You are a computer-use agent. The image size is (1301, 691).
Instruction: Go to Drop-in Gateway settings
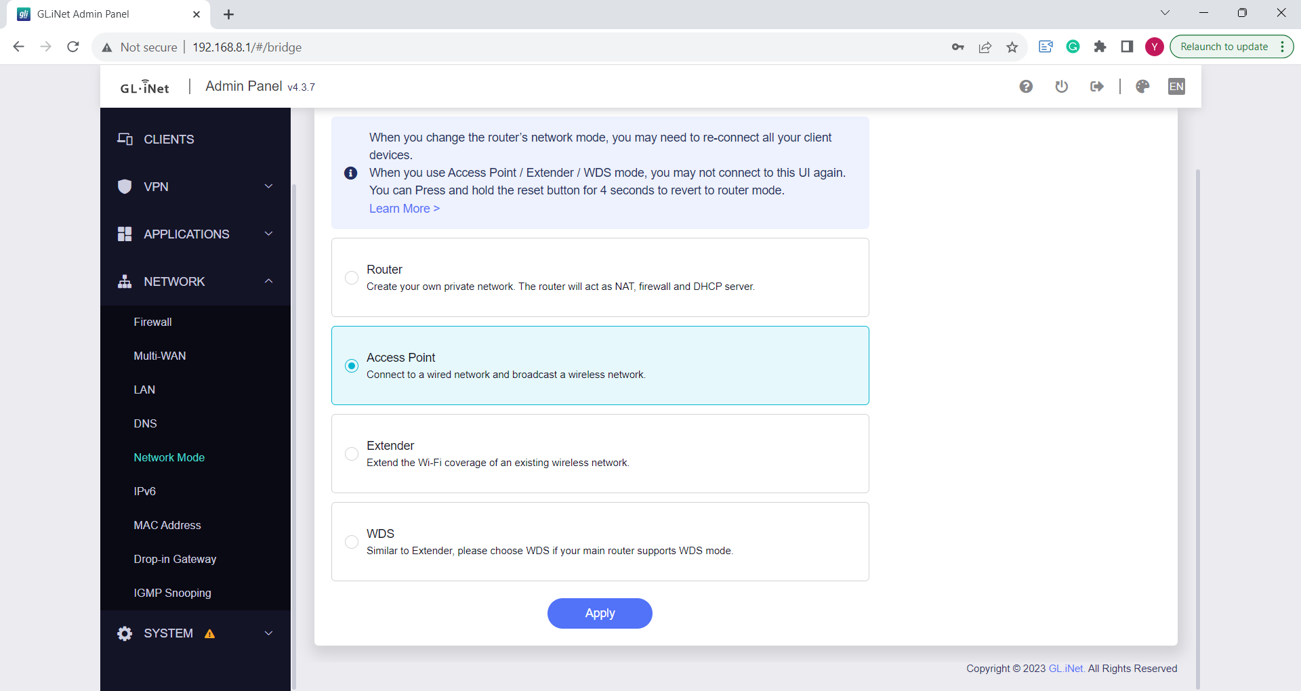point(175,558)
